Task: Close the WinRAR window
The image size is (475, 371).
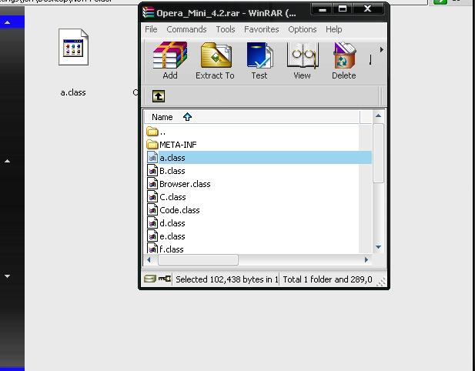Action: [368, 9]
